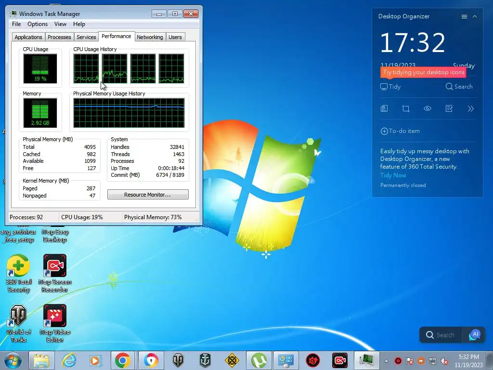The height and width of the screenshot is (370, 493).
Task: Click the Threads value 1463
Action: point(179,154)
